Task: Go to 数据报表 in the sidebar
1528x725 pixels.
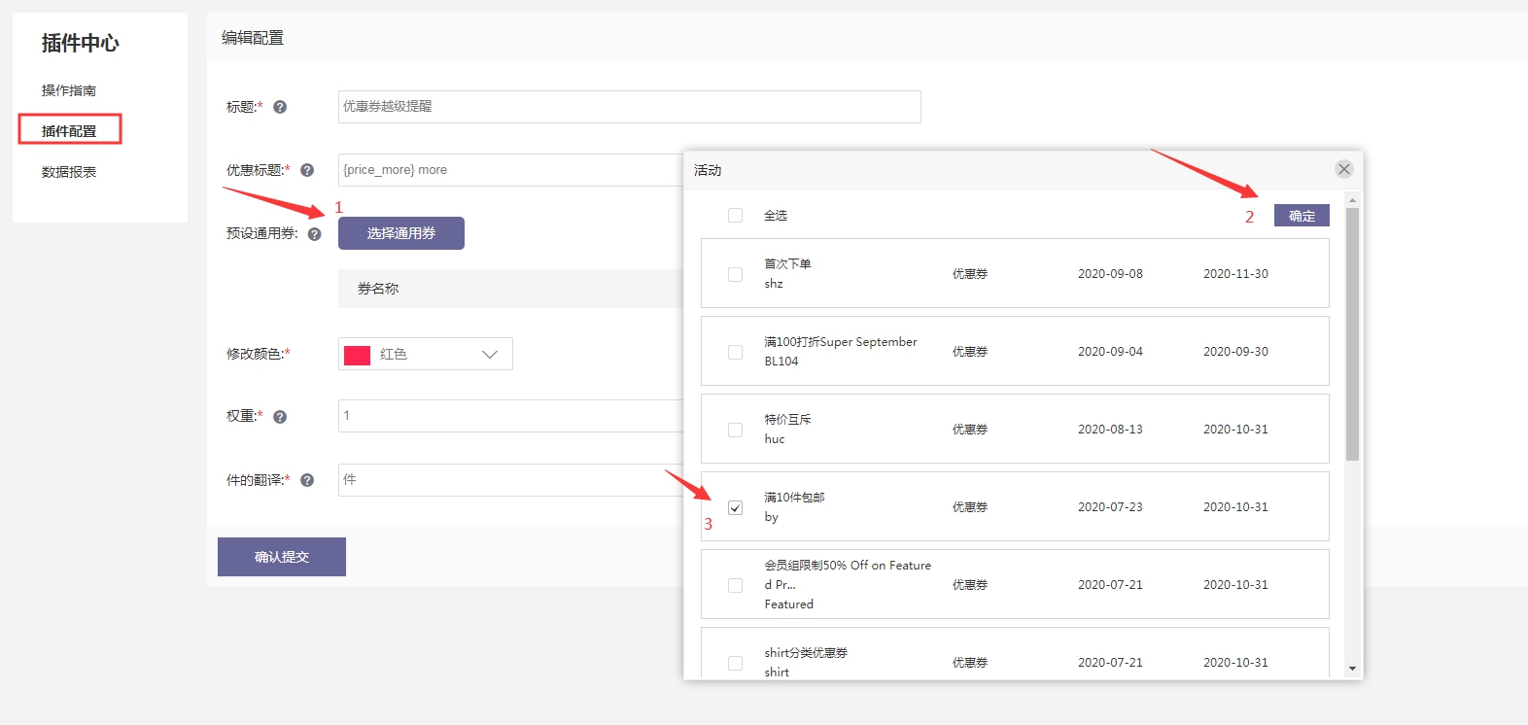Action: (69, 172)
